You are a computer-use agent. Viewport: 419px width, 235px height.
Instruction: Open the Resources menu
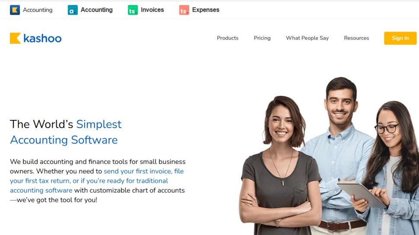[356, 38]
